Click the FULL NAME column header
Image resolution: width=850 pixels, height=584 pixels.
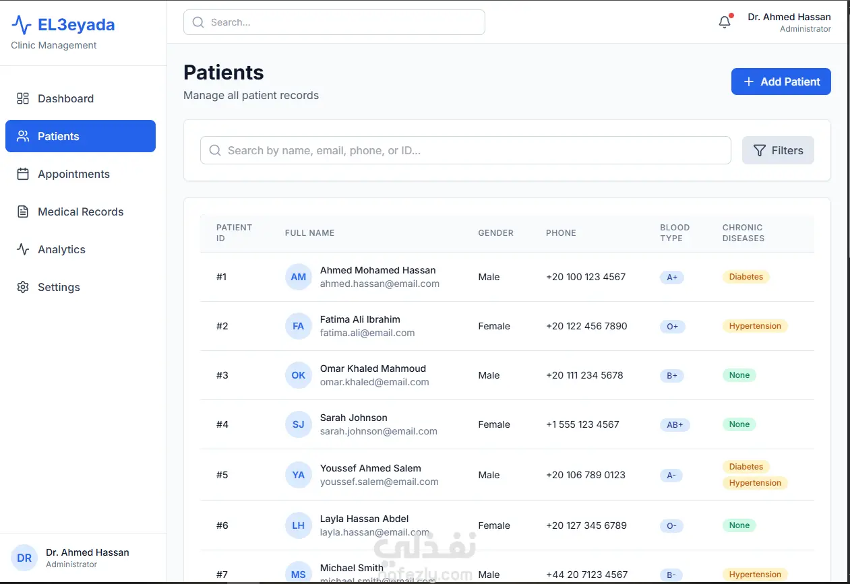pyautogui.click(x=309, y=233)
